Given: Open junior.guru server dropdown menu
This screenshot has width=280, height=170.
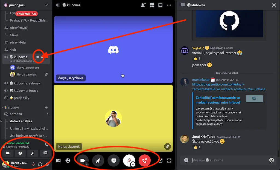Looking at the screenshot, I should click(47, 5).
